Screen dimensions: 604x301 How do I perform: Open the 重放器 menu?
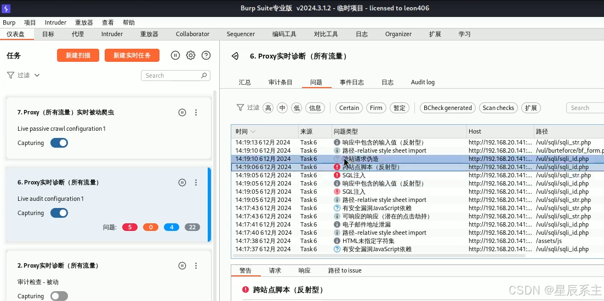click(84, 22)
